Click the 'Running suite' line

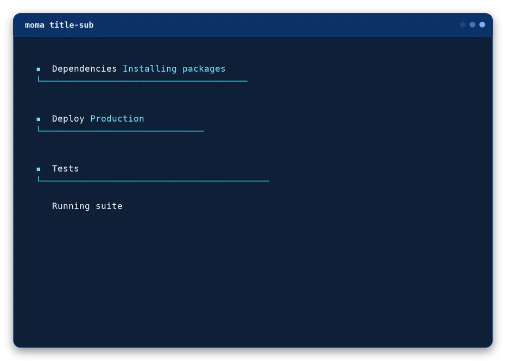pyautogui.click(x=87, y=206)
